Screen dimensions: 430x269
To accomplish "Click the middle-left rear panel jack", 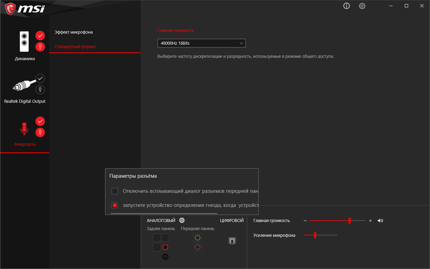I will (157, 248).
